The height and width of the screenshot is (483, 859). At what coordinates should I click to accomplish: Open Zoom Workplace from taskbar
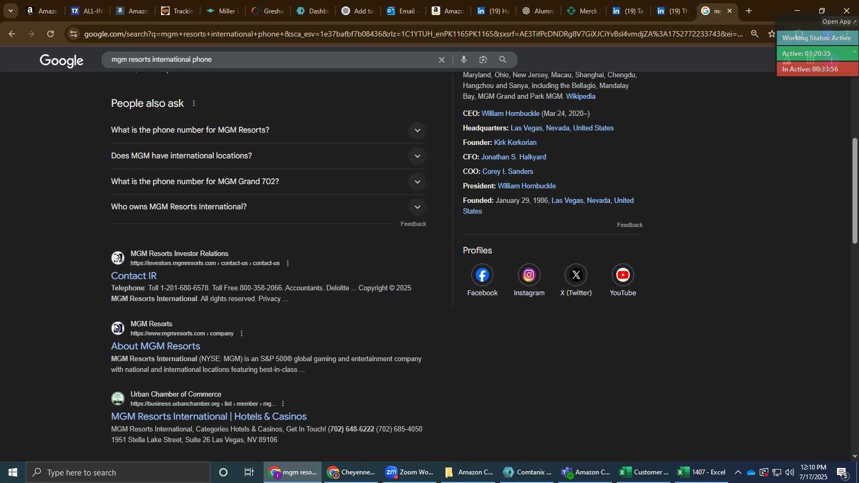(x=410, y=472)
